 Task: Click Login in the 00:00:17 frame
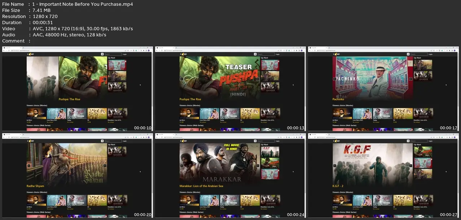tap(431, 54)
